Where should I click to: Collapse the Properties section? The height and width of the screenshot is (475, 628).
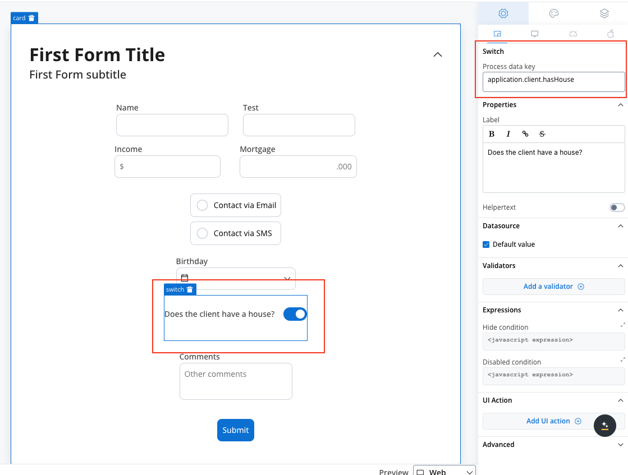point(620,105)
